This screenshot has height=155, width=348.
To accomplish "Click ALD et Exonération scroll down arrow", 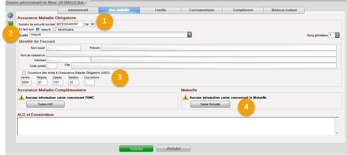I will tap(337, 133).
